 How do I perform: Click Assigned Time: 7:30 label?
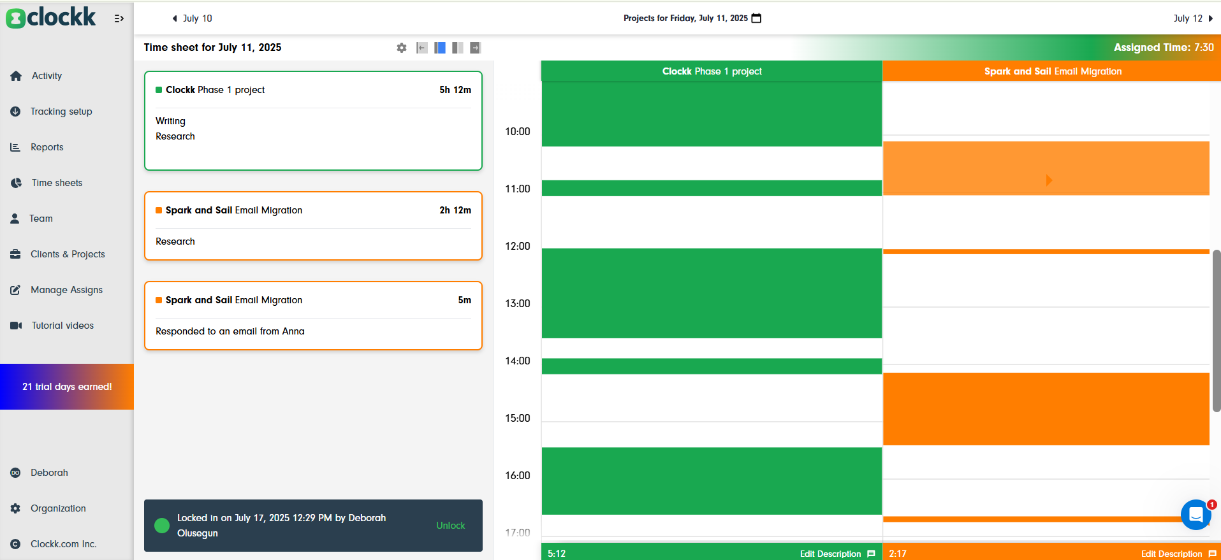(x=1164, y=48)
